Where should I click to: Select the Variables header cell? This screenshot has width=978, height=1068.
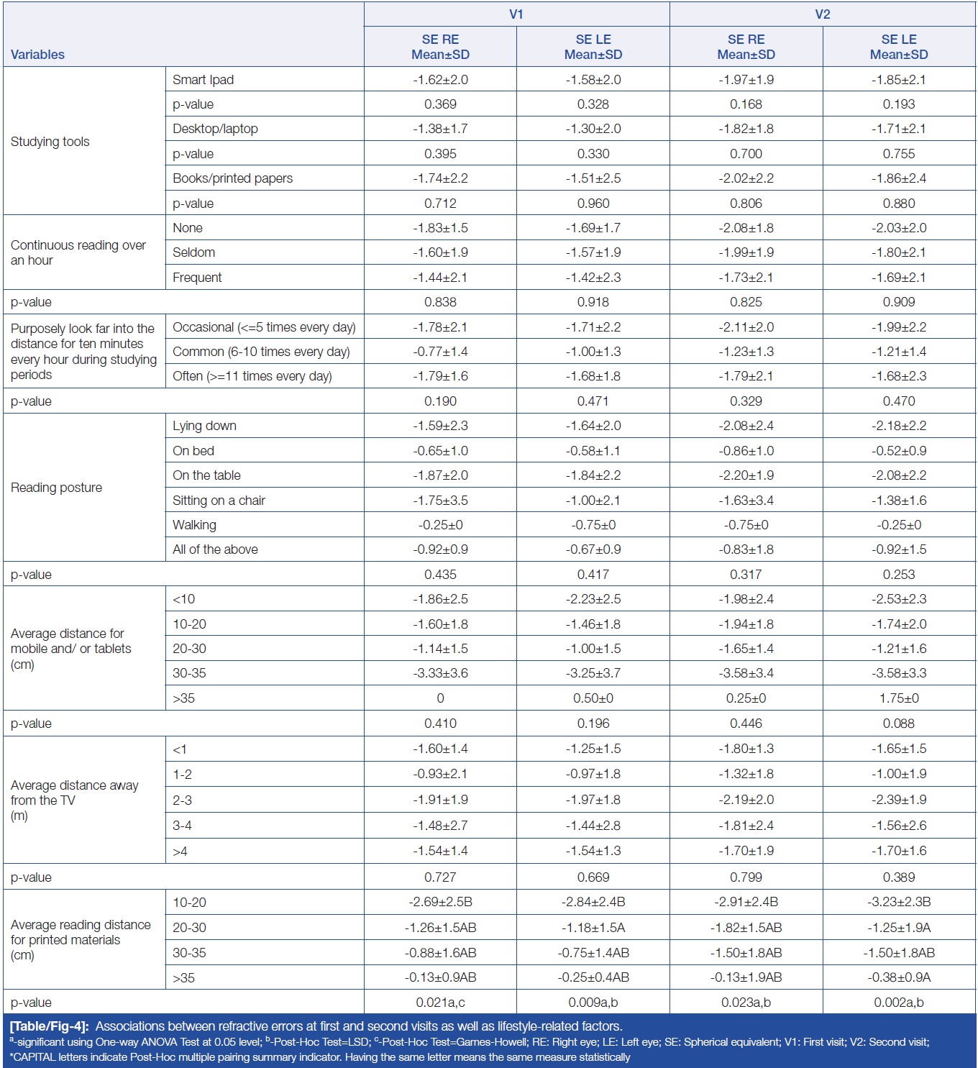coord(37,55)
